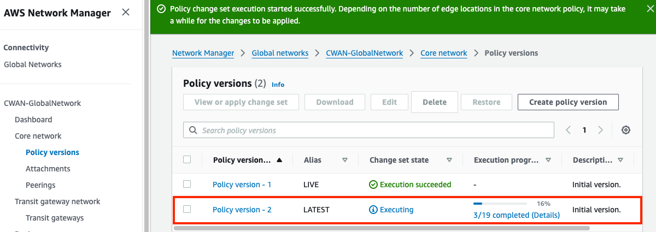The image size is (656, 232).
Task: Open Global Networks in sidebar
Action: (x=33, y=64)
